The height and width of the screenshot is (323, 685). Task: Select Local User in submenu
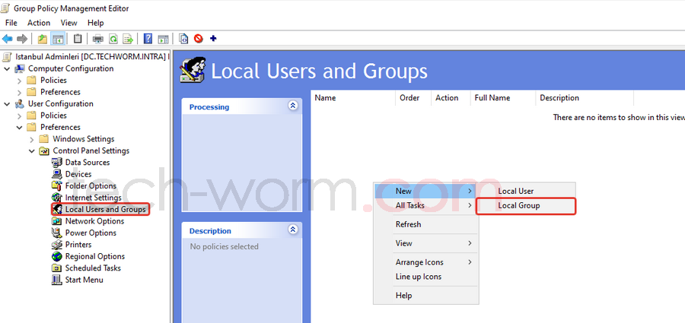[515, 191]
